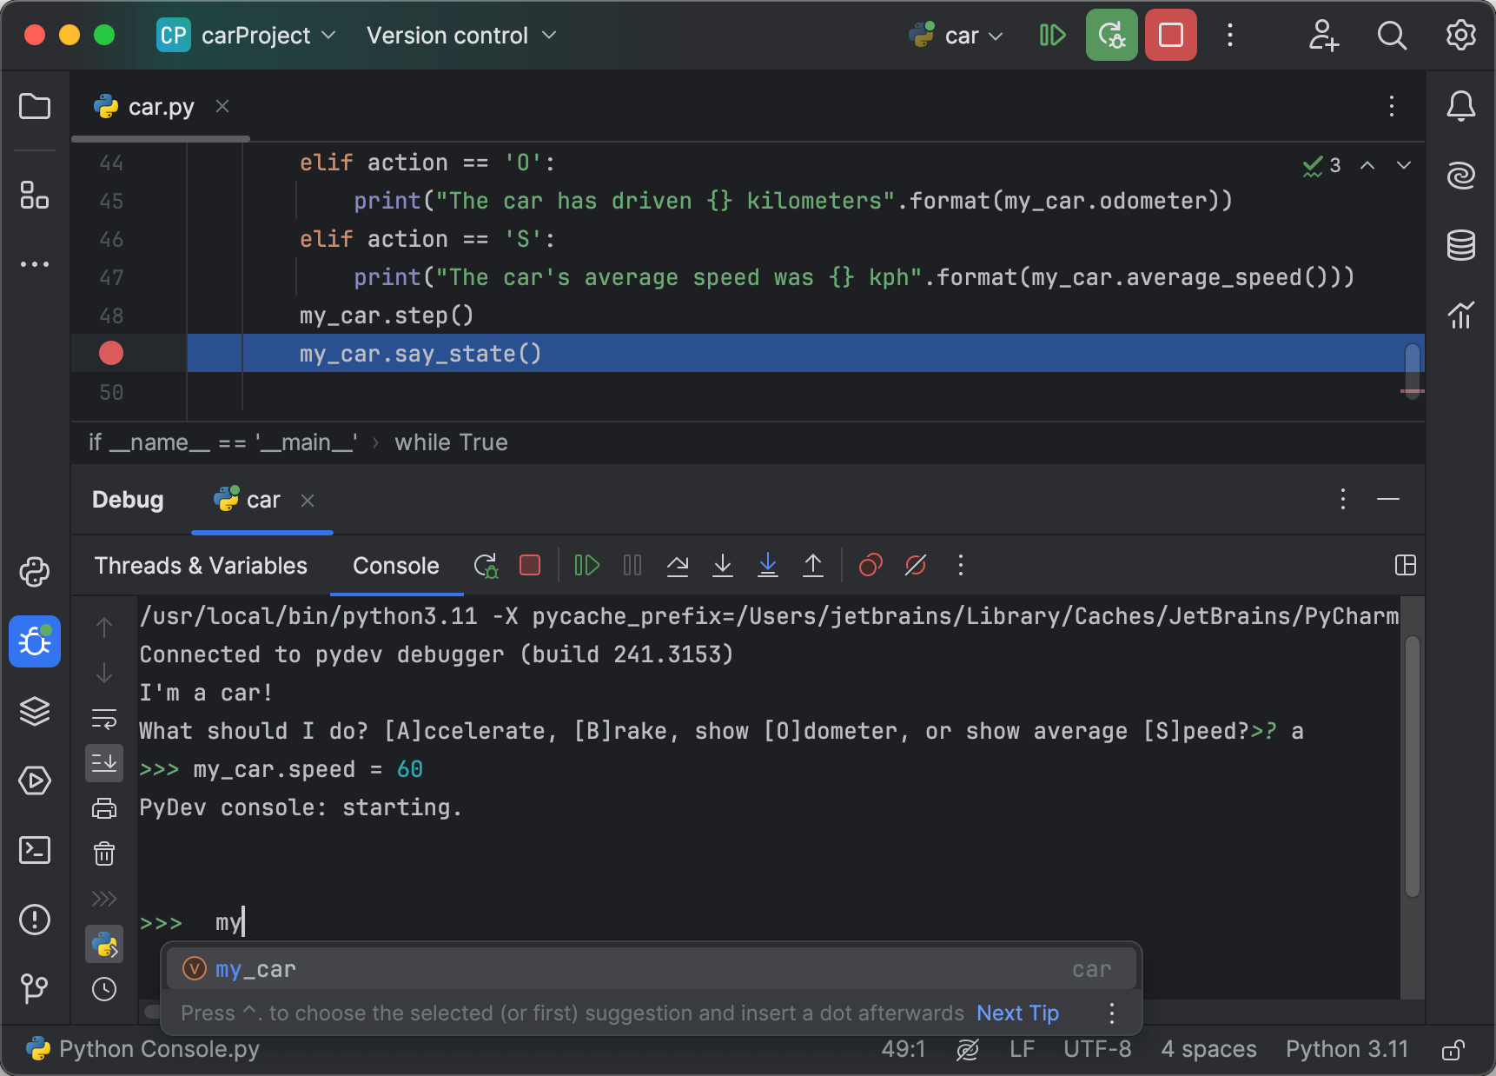Clear the debug console with the trash icon

pyautogui.click(x=104, y=853)
